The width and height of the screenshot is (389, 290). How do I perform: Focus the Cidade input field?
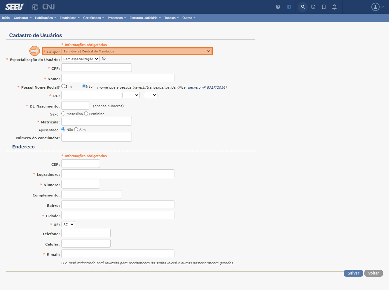(118, 215)
